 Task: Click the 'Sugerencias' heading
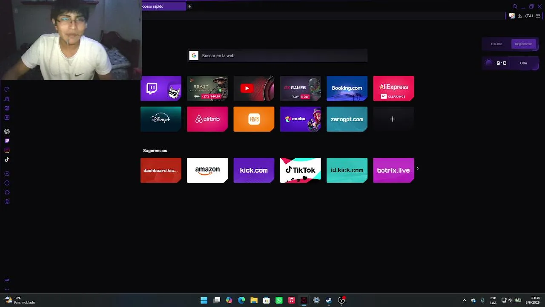[x=155, y=151]
